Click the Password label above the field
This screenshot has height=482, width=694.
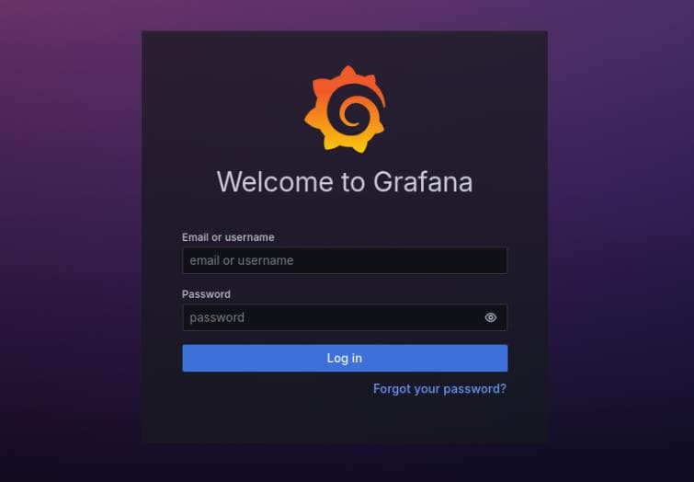click(x=206, y=294)
